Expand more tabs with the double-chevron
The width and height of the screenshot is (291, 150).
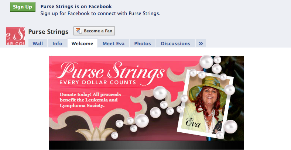tap(201, 43)
